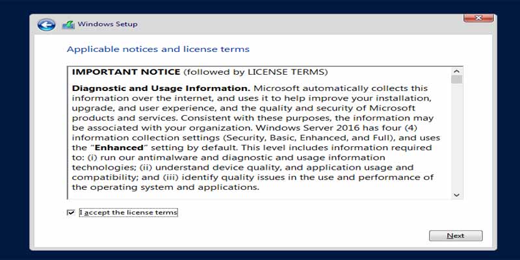Click the license text scroll up arrow

click(456, 71)
